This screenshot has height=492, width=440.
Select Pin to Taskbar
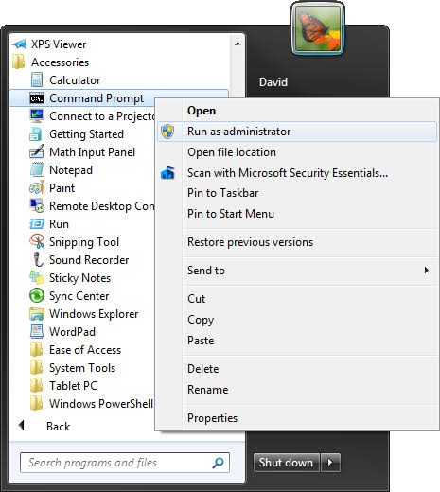click(x=222, y=193)
